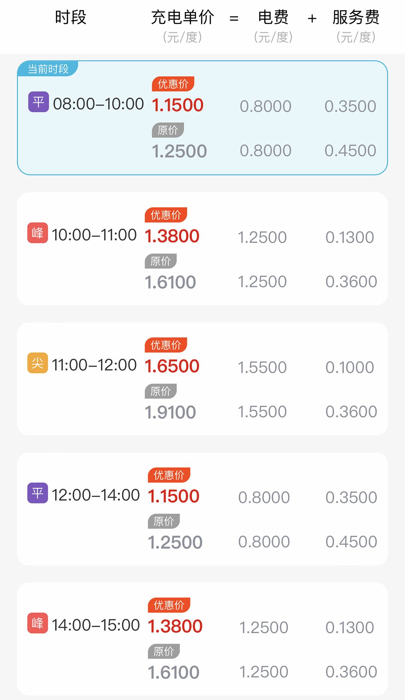The image size is (405, 700).
Task: Click the orange 尖 icon for 11:00–12:00
Action: 37,363
